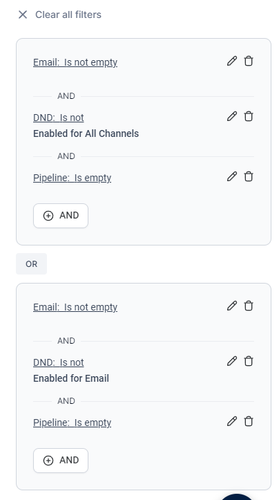This screenshot has height=500, width=279.
Task: Add AND condition to second filter group
Action: click(x=61, y=461)
